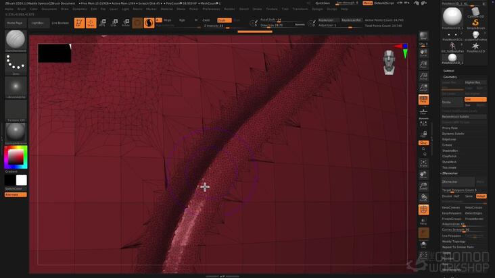Image resolution: width=495 pixels, height=278 pixels.
Task: Open the Render menu
Action: (x=229, y=9)
